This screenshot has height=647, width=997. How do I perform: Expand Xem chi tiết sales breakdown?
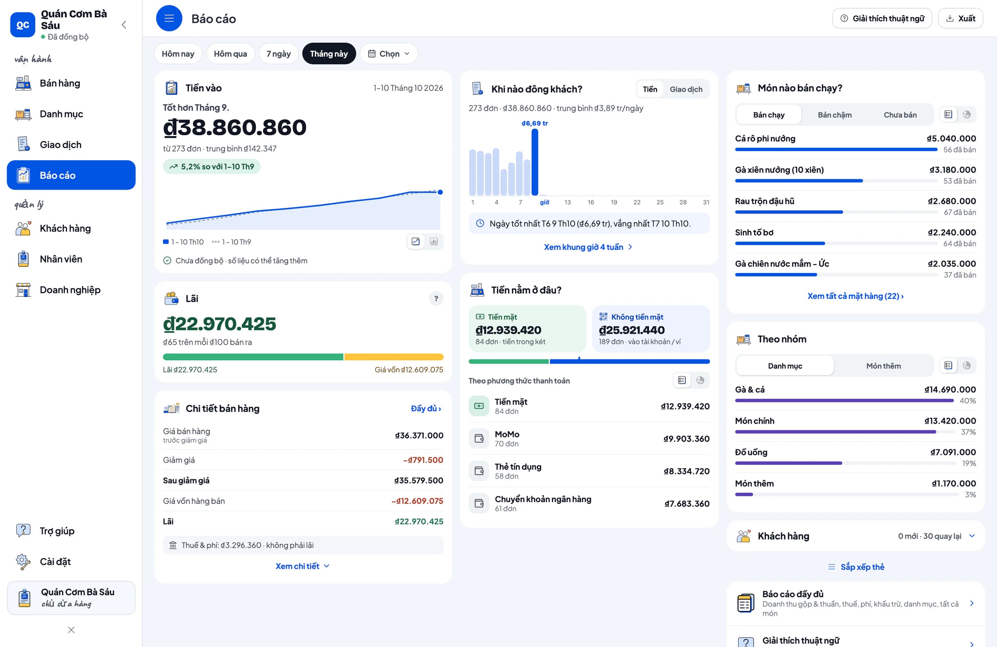(302, 566)
